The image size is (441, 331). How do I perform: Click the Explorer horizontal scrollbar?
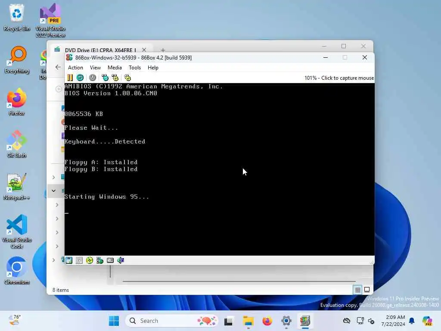tap(239, 281)
